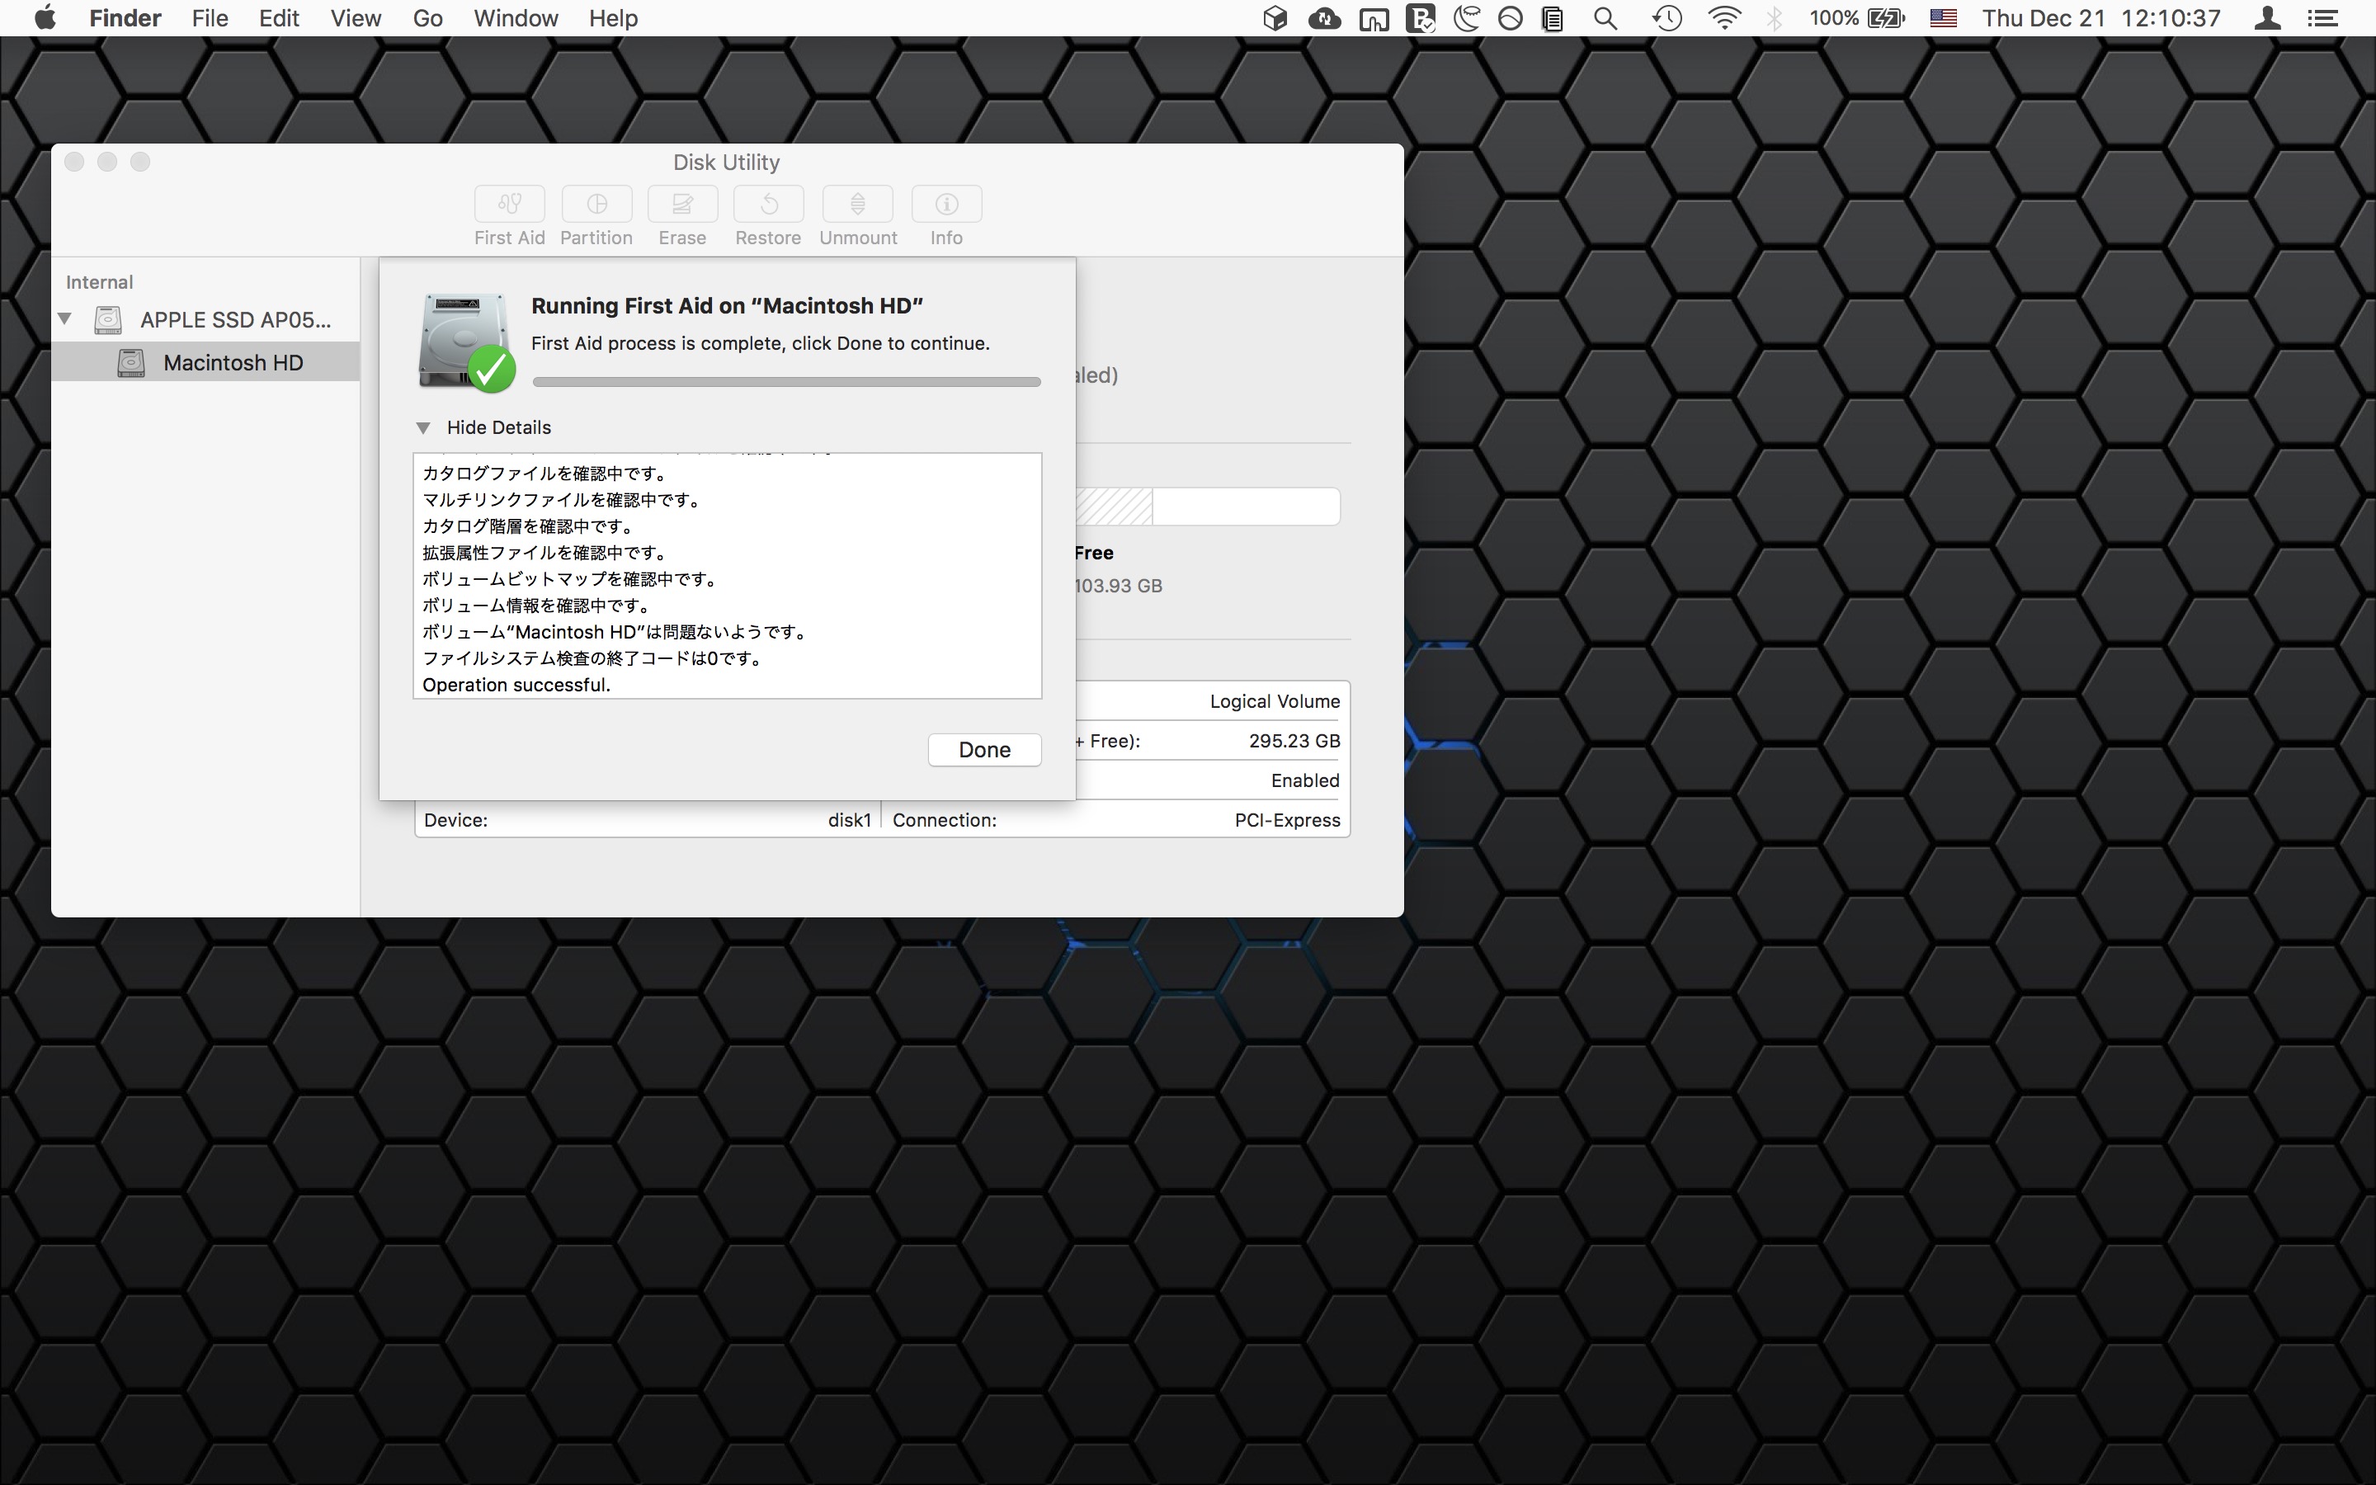Click the First Aid toolbar icon
Image resolution: width=2376 pixels, height=1485 pixels.
[x=508, y=205]
